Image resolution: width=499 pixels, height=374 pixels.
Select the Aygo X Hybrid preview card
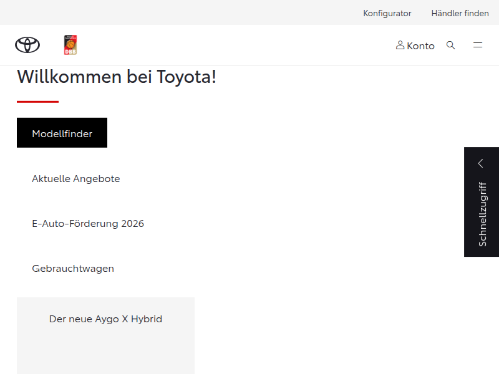(x=105, y=335)
